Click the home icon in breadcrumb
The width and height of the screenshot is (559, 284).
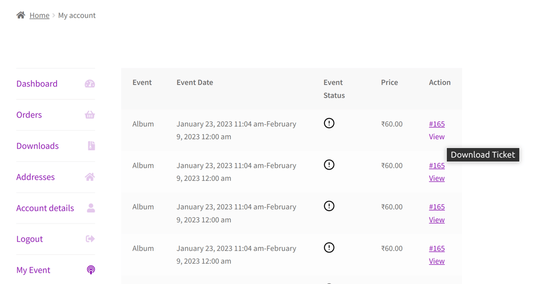pos(21,15)
